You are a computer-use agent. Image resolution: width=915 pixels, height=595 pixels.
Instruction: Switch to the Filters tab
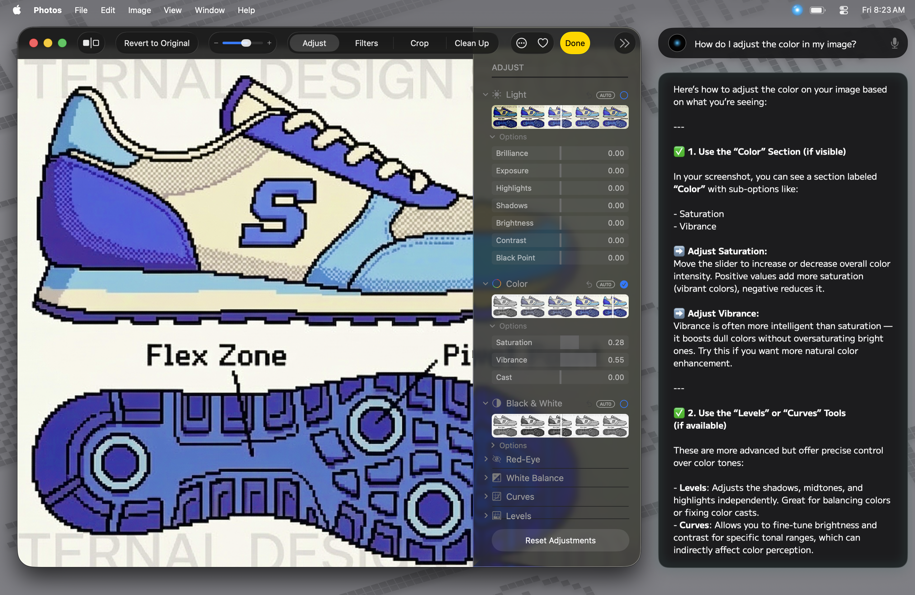pyautogui.click(x=366, y=43)
